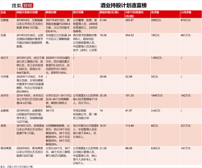The width and height of the screenshot is (202, 168).
Task: Click the 2020年11月6日 今世缘 announcement cell
Action: [x=30, y=84]
